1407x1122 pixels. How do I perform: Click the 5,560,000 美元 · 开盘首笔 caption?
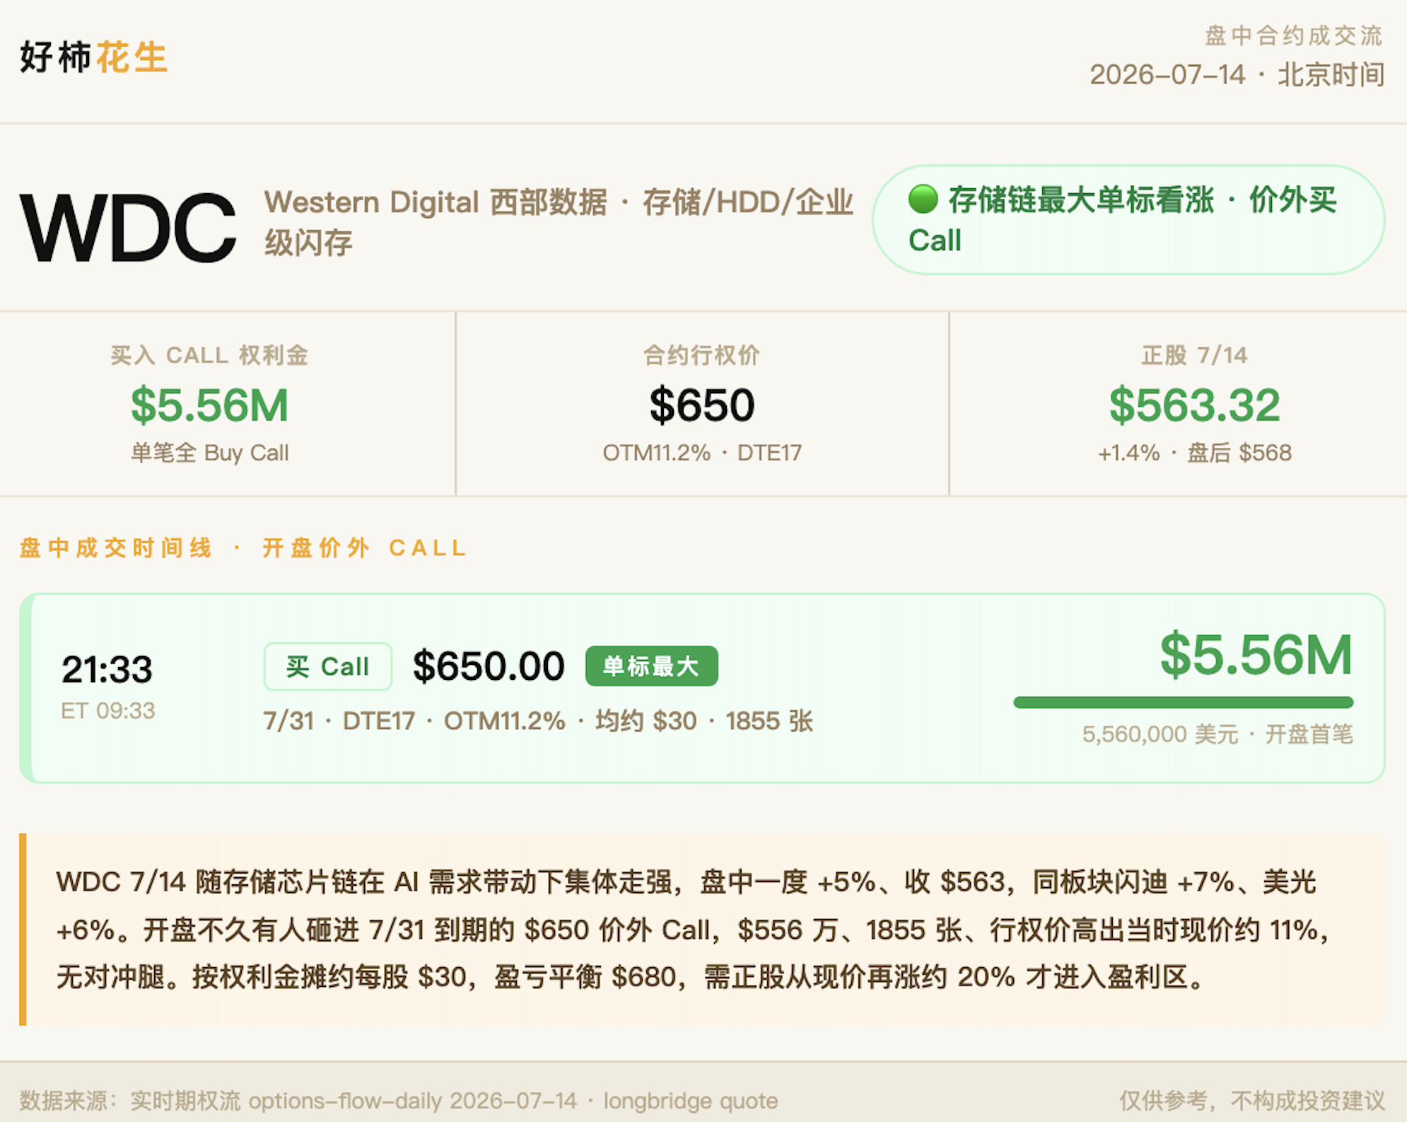tap(1218, 734)
